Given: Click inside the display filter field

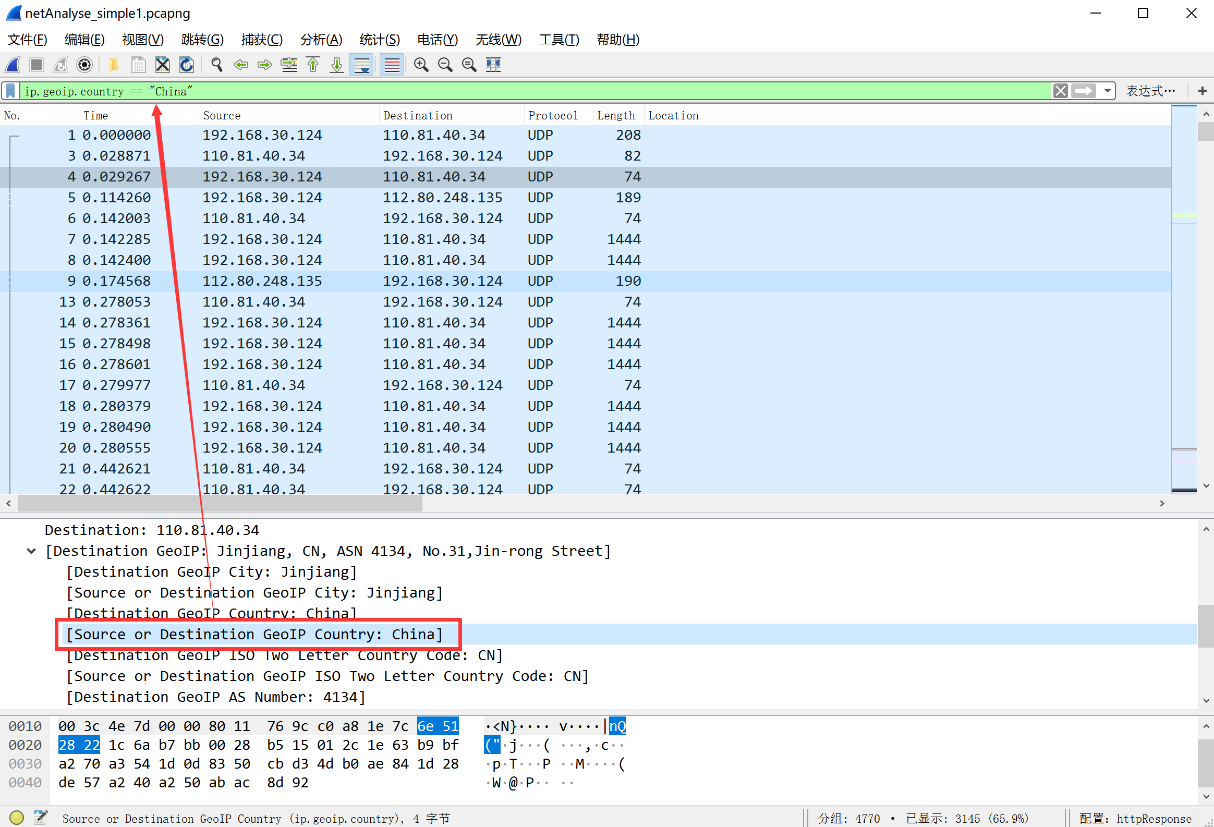Looking at the screenshot, I should 536,91.
